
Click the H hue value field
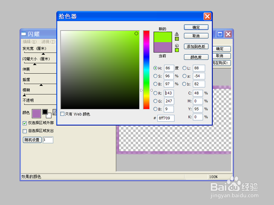(169, 68)
